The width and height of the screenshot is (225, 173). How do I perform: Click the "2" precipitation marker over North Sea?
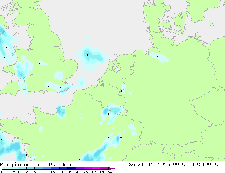[87, 55]
